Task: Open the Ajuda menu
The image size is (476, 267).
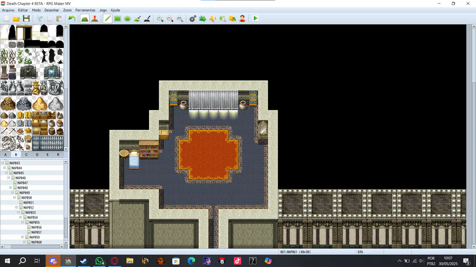Action: click(115, 10)
